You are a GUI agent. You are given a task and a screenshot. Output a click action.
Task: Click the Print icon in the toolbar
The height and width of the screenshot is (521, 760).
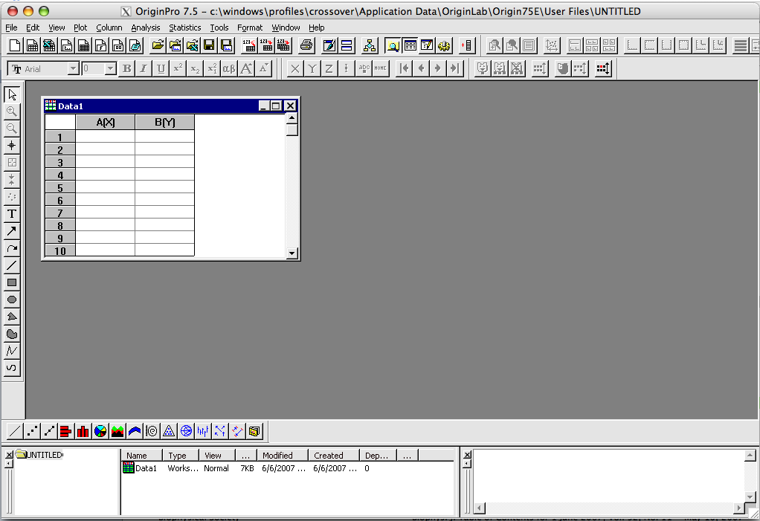click(306, 45)
